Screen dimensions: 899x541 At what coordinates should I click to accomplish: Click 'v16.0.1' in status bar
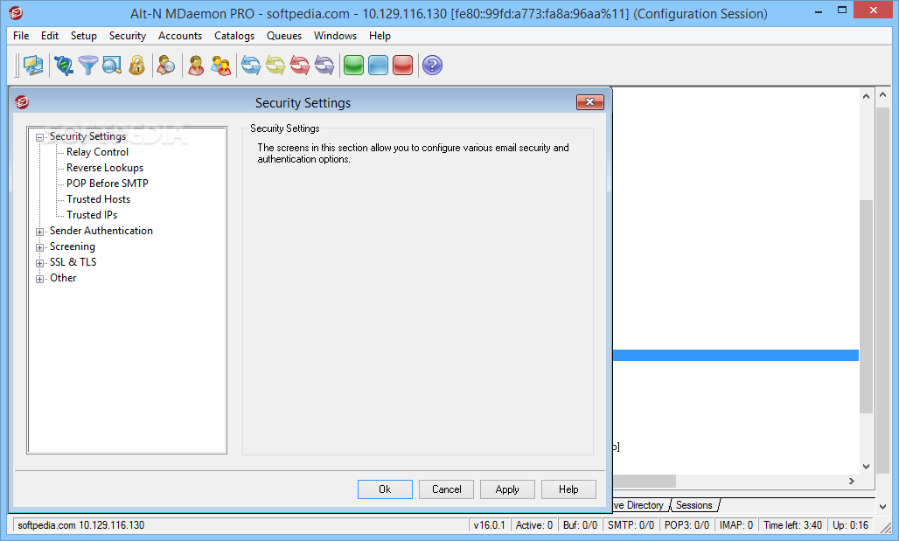pos(489,525)
